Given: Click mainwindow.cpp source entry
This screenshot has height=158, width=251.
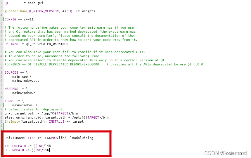Looking at the screenshot, I should tap(26, 81).
